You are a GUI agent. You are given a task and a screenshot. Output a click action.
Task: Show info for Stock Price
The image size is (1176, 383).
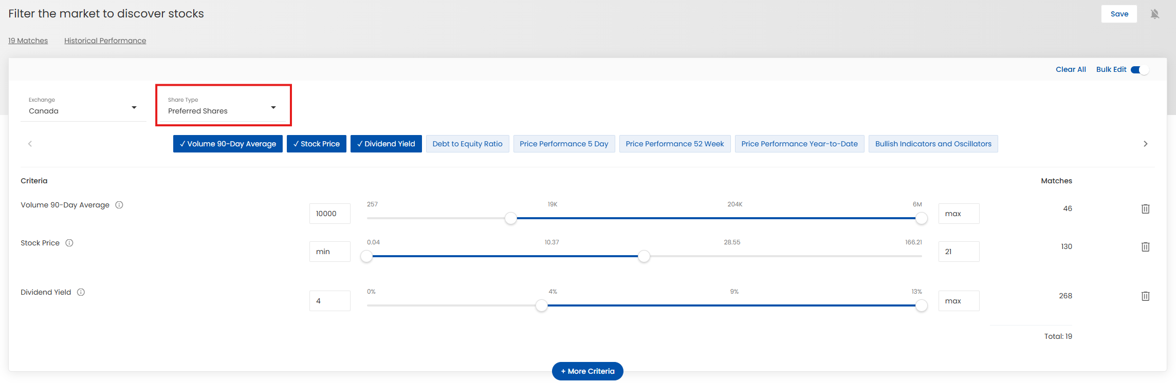69,243
